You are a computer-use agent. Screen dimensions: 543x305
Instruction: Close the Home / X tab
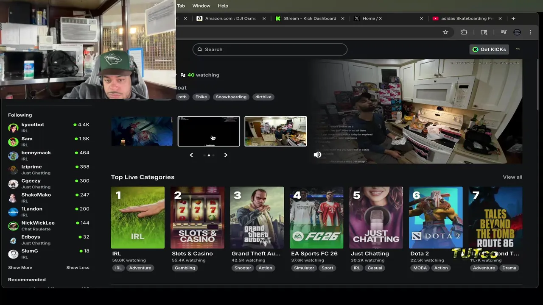tap(421, 18)
